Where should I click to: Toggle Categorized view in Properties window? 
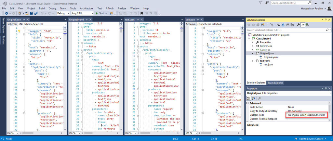[249, 98]
